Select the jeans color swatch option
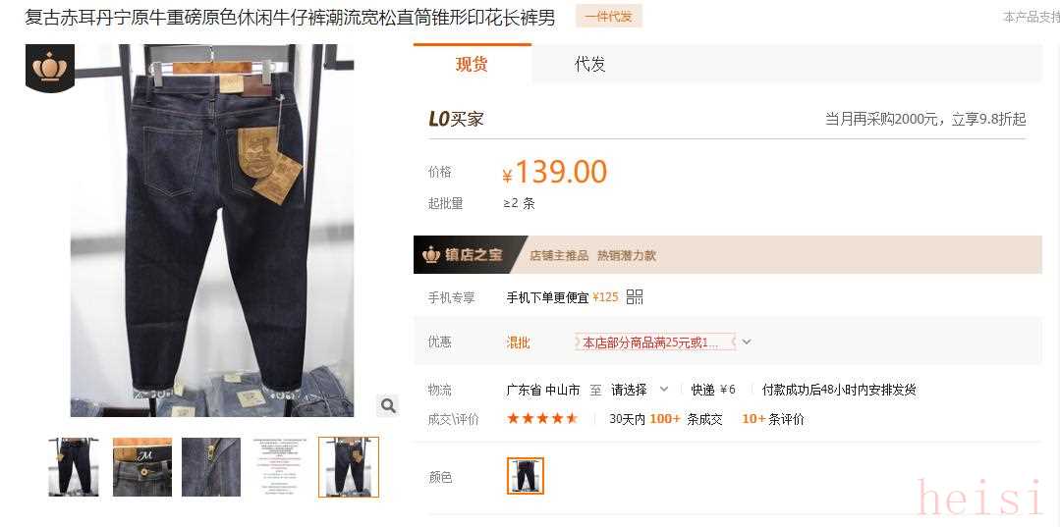1060x527 pixels. tap(526, 476)
